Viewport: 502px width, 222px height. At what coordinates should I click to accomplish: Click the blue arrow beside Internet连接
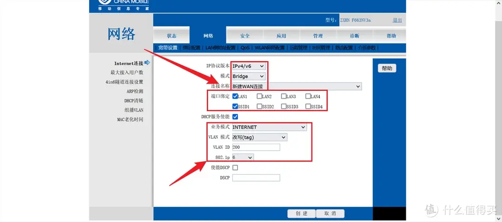[147, 63]
